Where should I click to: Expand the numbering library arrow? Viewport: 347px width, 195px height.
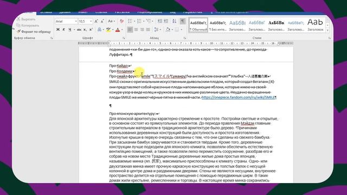(144, 21)
